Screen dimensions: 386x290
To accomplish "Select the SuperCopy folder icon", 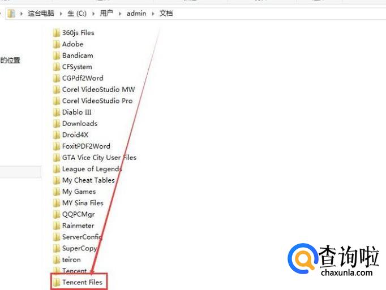I will (x=57, y=248).
